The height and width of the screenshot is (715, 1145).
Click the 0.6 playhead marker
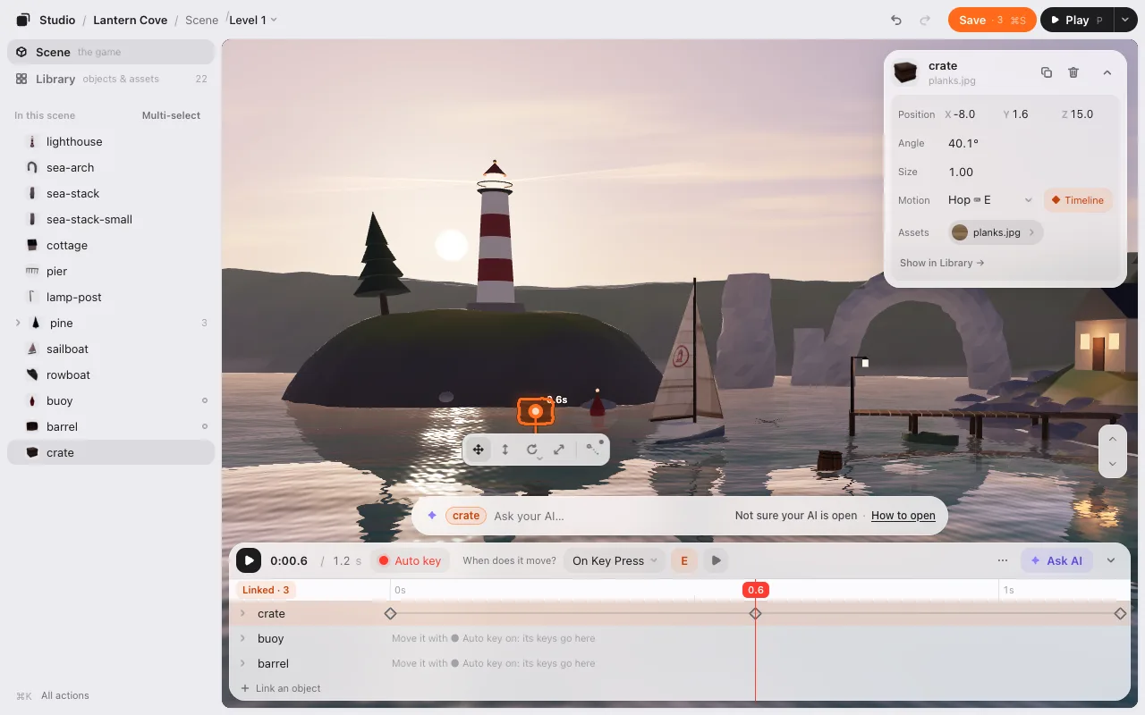pos(756,589)
